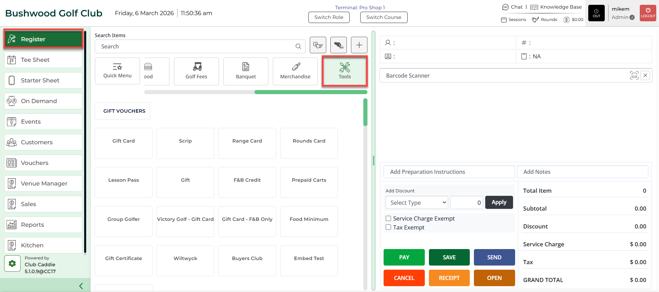Click the Search items input field

tap(196, 46)
